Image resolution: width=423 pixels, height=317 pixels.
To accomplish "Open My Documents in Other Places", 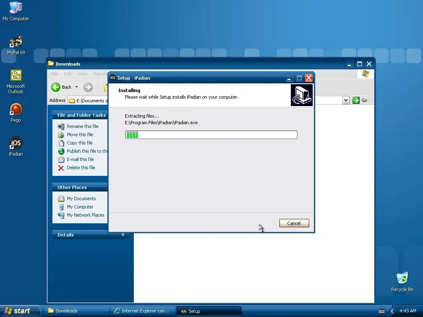I will pyautogui.click(x=81, y=199).
